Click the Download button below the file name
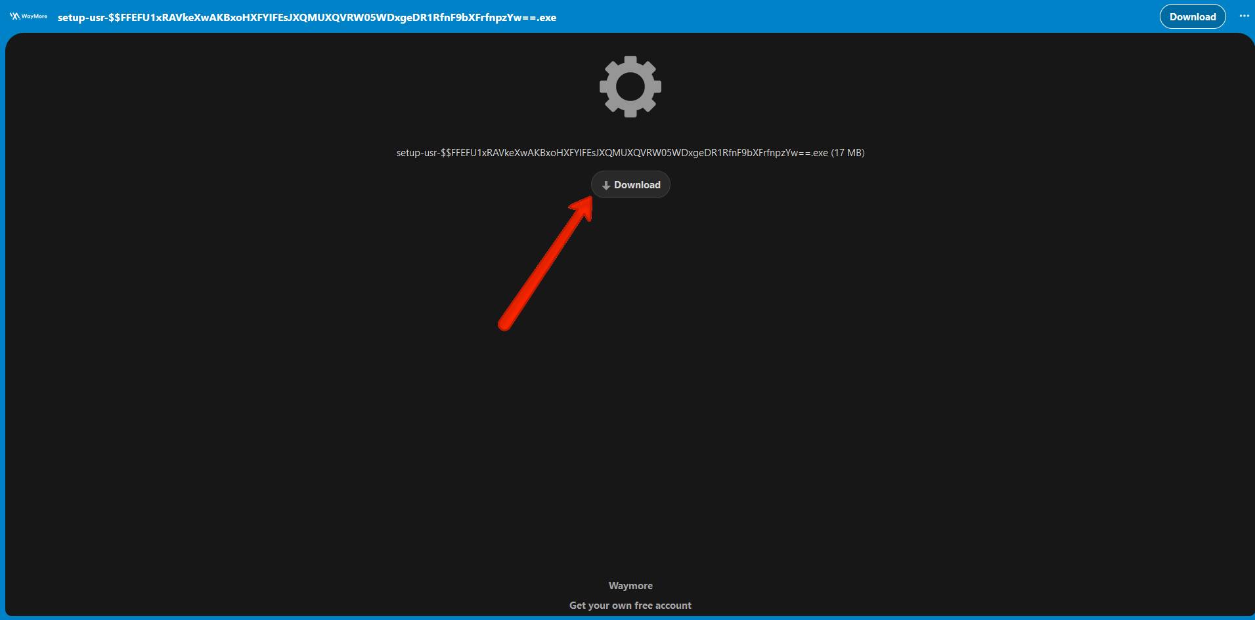1255x620 pixels. click(630, 185)
